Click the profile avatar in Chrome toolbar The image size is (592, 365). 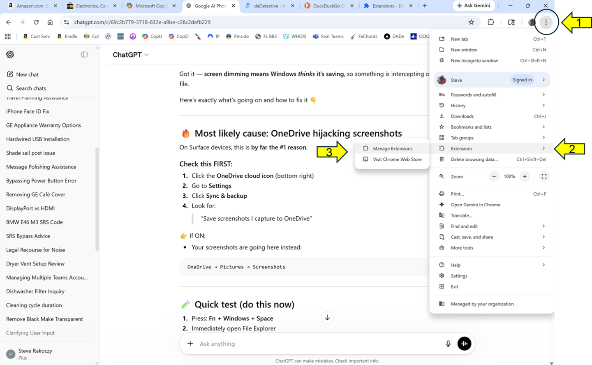pos(532,22)
